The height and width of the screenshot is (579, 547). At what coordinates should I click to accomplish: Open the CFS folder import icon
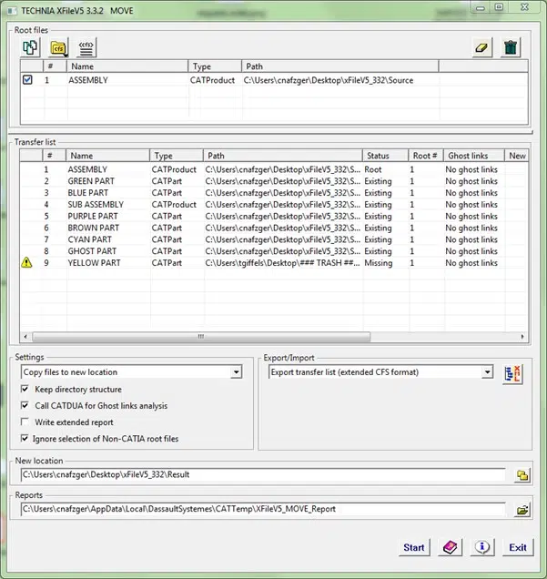[58, 47]
